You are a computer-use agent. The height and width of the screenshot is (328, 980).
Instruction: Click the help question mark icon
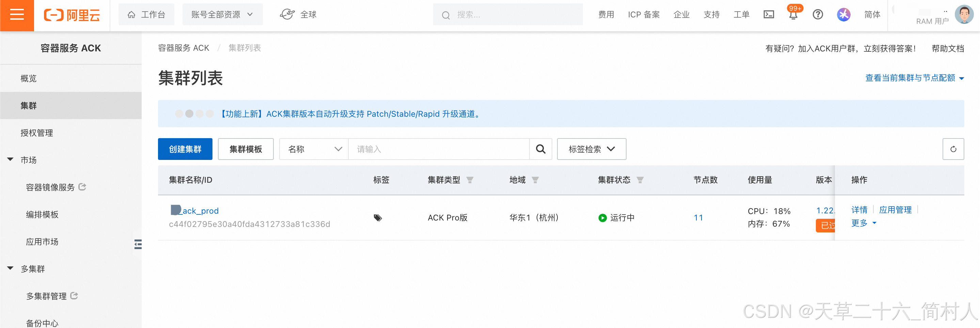pos(818,15)
